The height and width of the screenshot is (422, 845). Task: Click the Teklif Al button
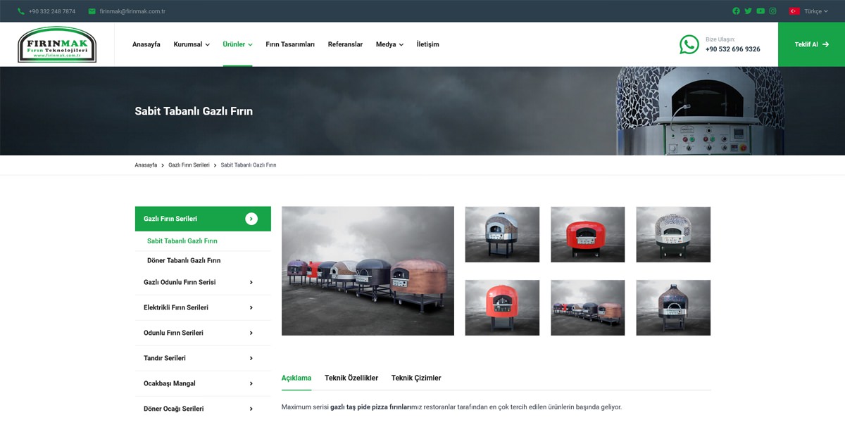point(811,44)
